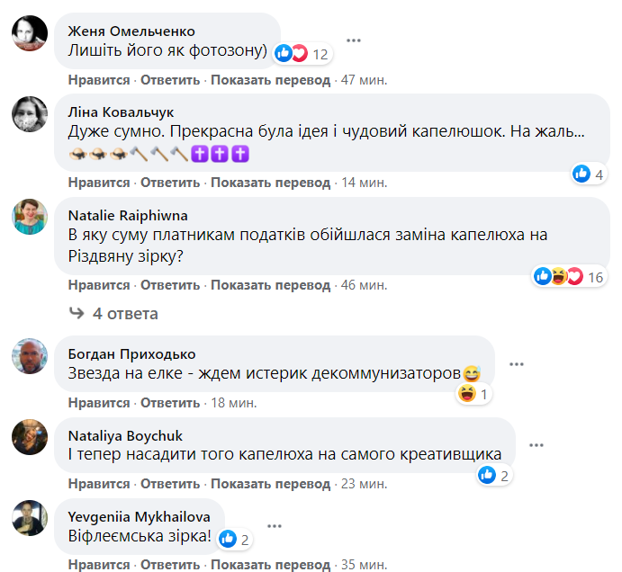622x572 pixels.
Task: View reactions on Natalie Raiphiwna's comment
Action: 570,277
